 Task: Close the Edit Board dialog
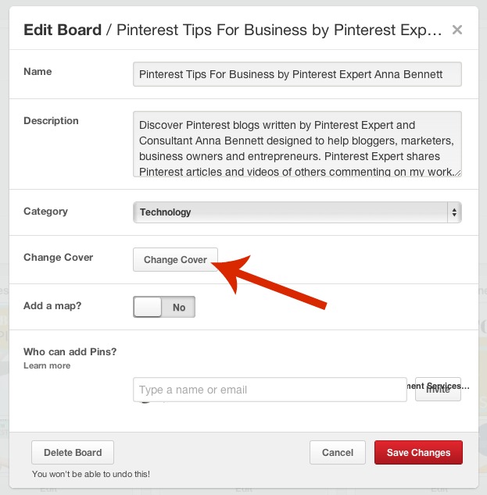click(x=457, y=30)
